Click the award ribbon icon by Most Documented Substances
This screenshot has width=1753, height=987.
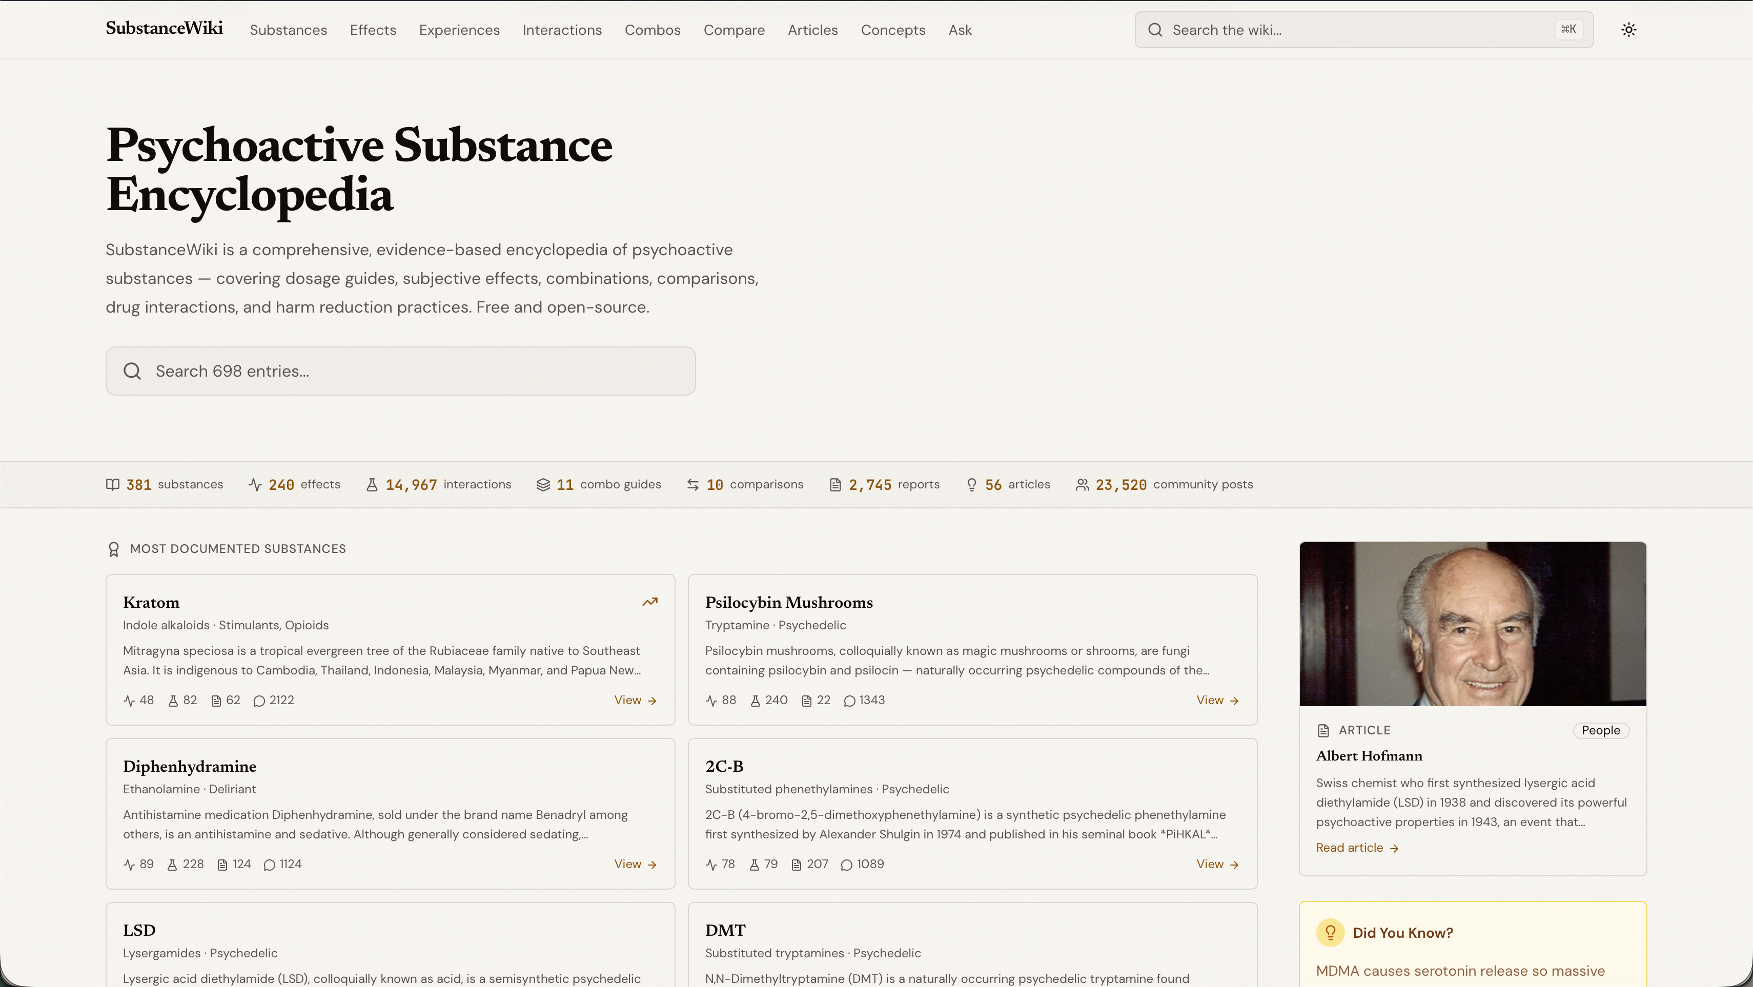(x=114, y=549)
